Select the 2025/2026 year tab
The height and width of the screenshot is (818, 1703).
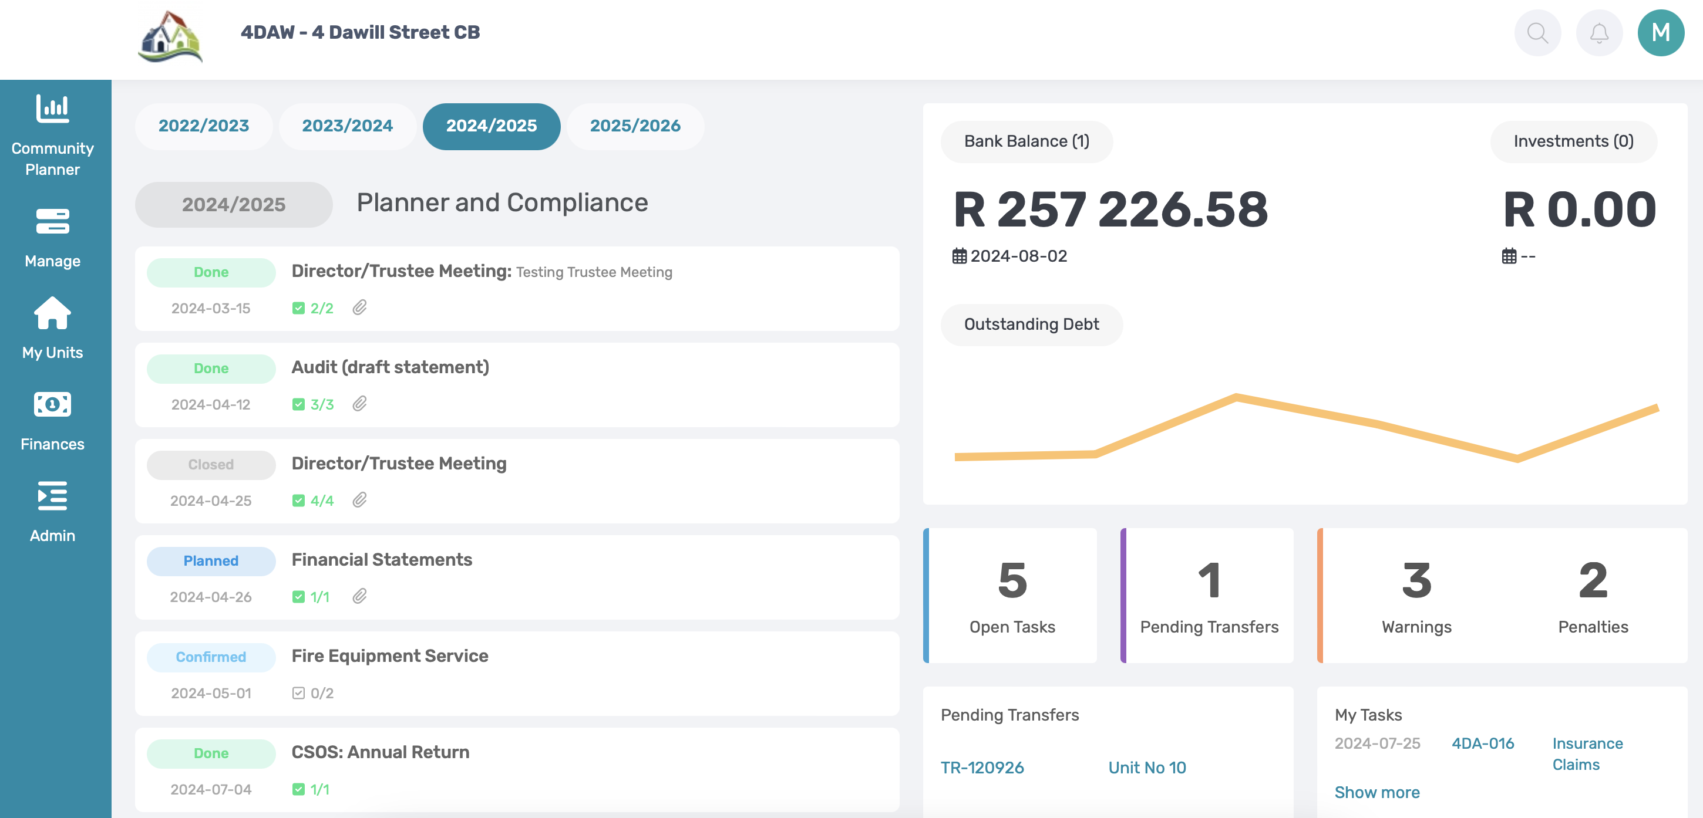click(x=635, y=126)
